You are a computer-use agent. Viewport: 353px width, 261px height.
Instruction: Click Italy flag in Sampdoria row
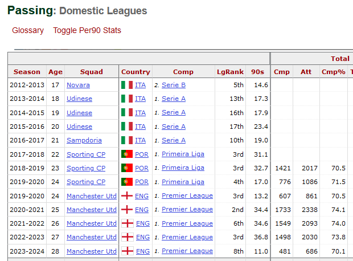coord(127,140)
